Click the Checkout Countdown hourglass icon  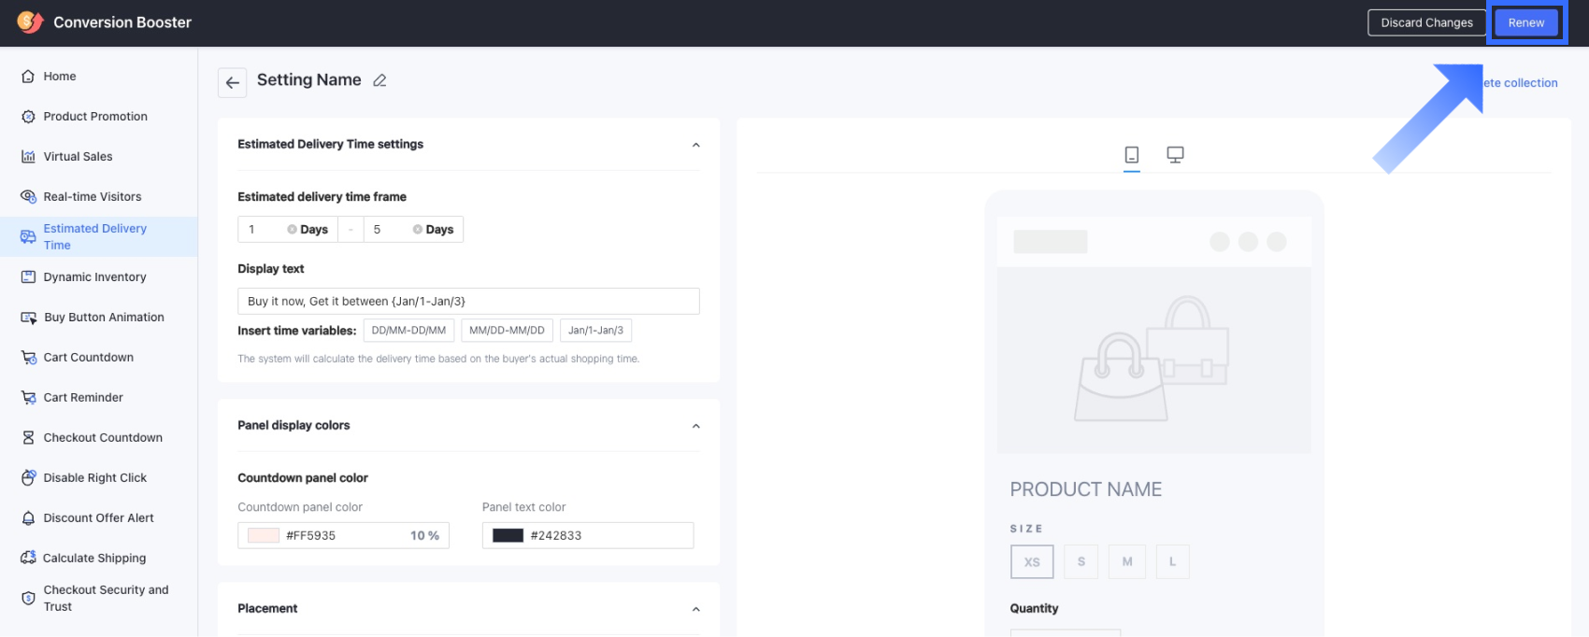click(28, 438)
